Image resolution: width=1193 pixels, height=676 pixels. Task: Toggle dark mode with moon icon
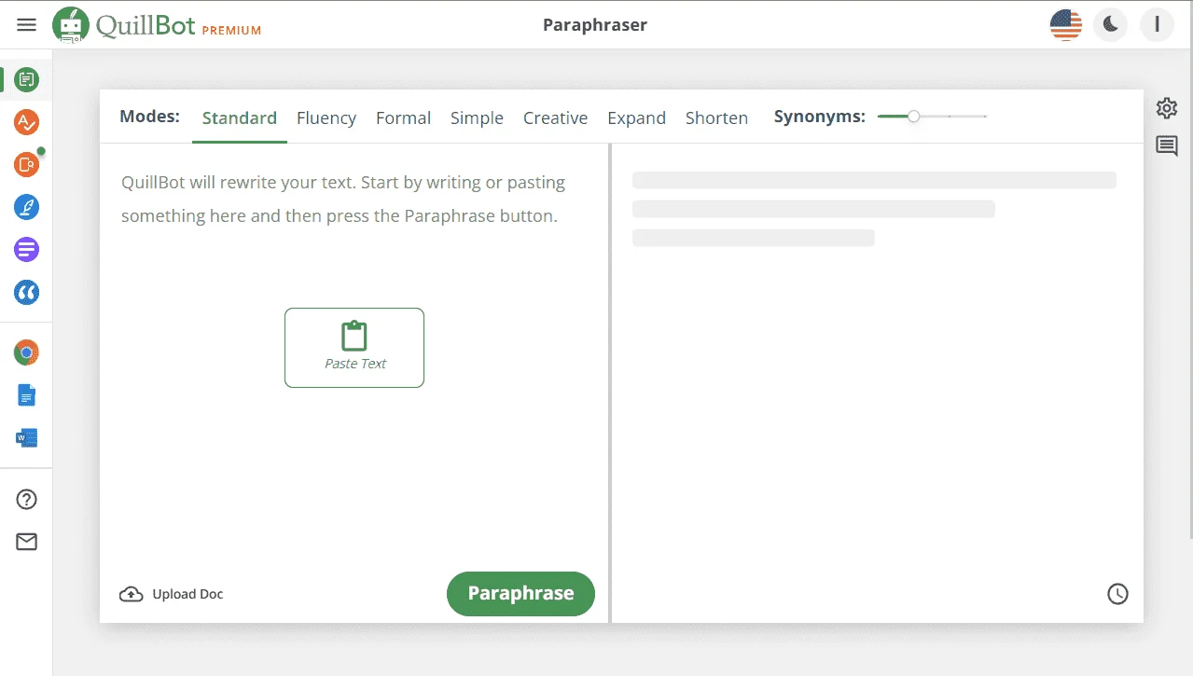coord(1111,25)
